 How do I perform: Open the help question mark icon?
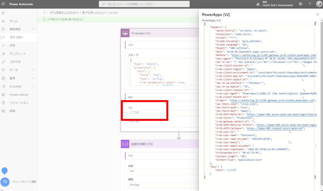[x=310, y=4]
